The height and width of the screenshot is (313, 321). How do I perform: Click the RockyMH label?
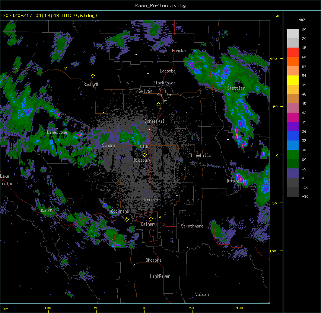pos(91,84)
